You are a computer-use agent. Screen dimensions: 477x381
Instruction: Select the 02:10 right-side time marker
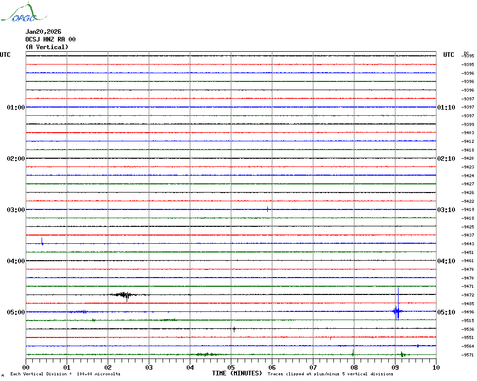coord(446,159)
